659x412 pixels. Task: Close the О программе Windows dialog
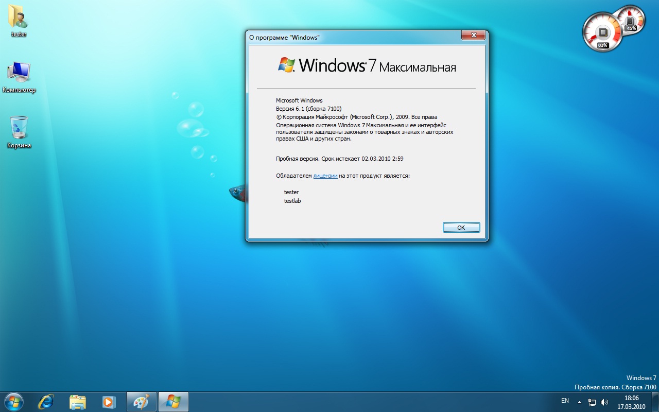point(473,35)
